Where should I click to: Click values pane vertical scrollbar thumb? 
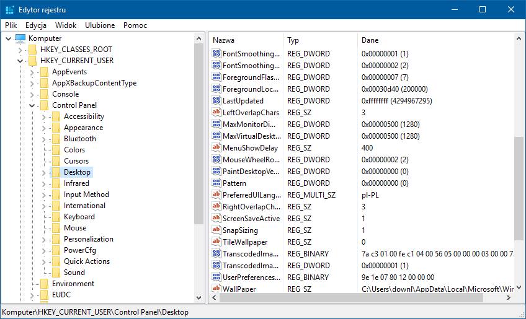point(519,188)
